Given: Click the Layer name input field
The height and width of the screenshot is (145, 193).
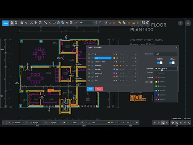Looking at the screenshot, I should point(166,54).
